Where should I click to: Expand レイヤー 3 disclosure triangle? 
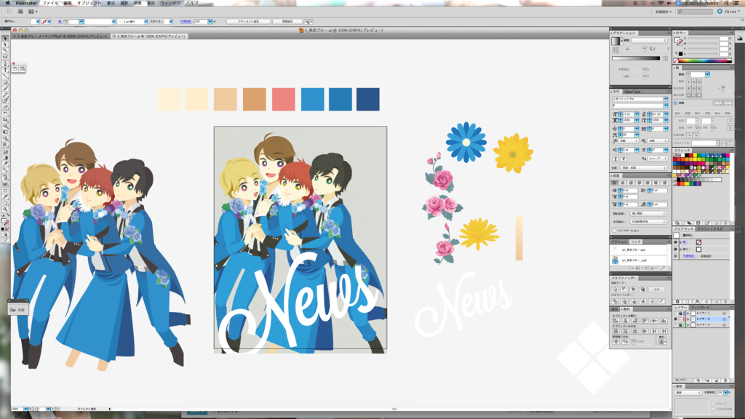(x=688, y=325)
